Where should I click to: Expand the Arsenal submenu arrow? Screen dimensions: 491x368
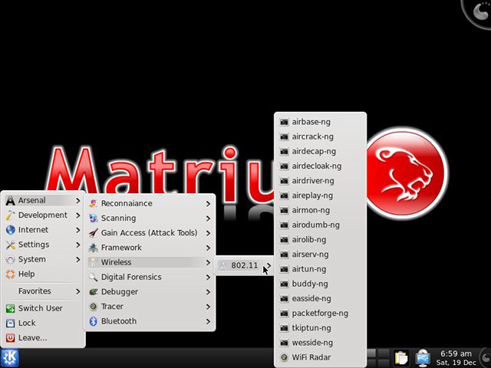click(x=77, y=200)
